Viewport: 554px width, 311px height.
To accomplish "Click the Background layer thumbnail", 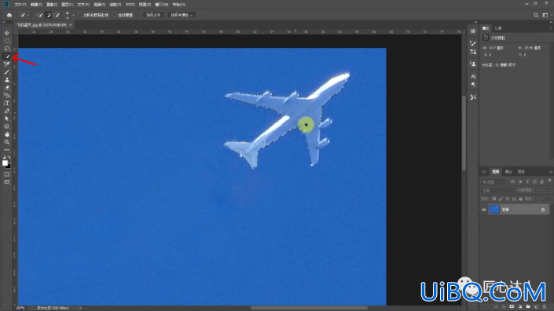I will pyautogui.click(x=494, y=210).
